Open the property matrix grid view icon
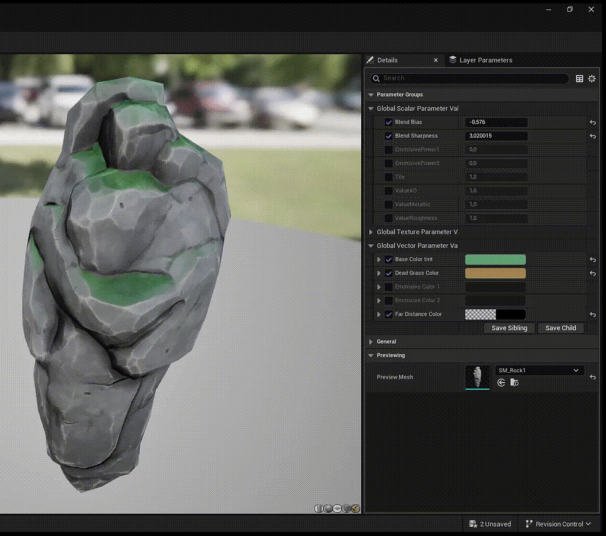The width and height of the screenshot is (606, 536). 579,79
